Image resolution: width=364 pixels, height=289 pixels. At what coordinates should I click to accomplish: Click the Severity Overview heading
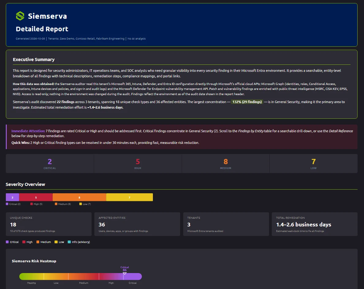pos(25,184)
